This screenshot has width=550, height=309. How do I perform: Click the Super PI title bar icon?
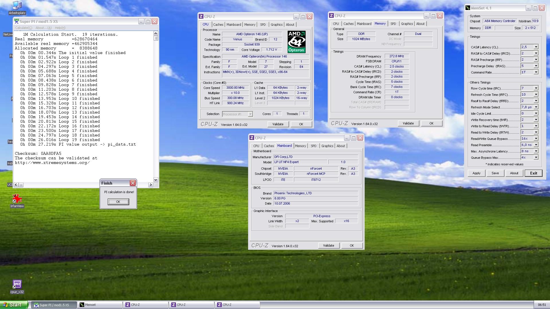17,21
